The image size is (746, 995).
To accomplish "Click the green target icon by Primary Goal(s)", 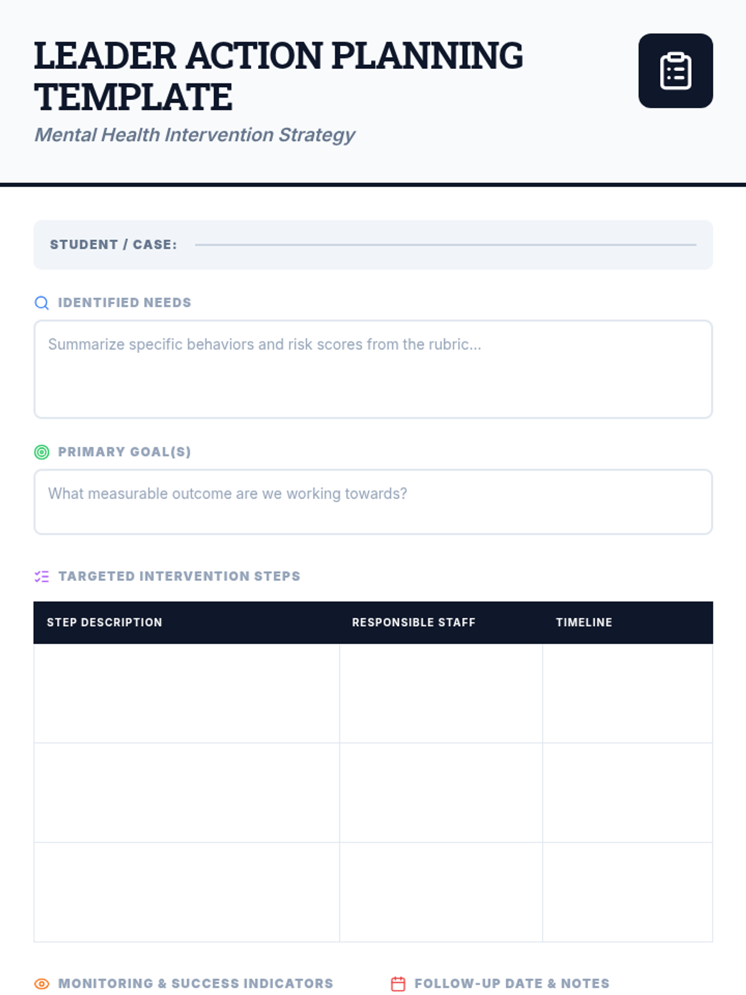I will tap(42, 452).
